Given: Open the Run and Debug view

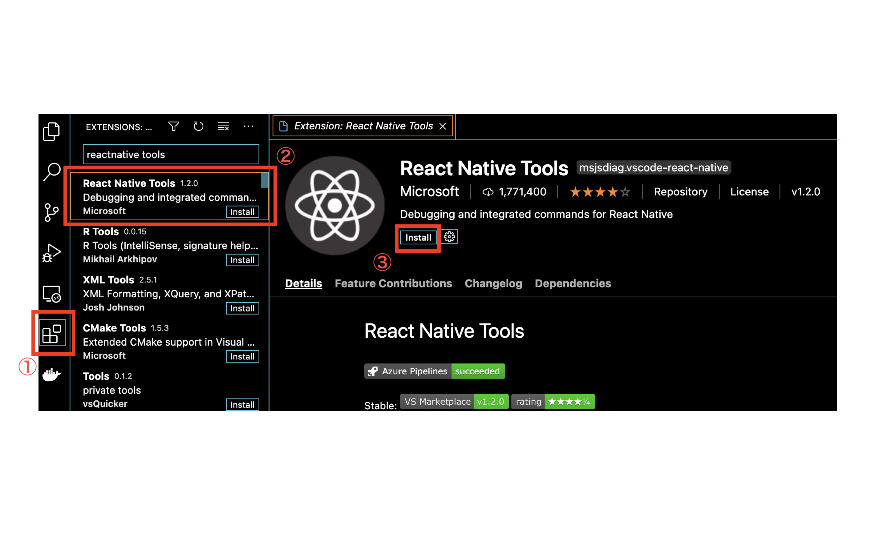Looking at the screenshot, I should pos(51,253).
